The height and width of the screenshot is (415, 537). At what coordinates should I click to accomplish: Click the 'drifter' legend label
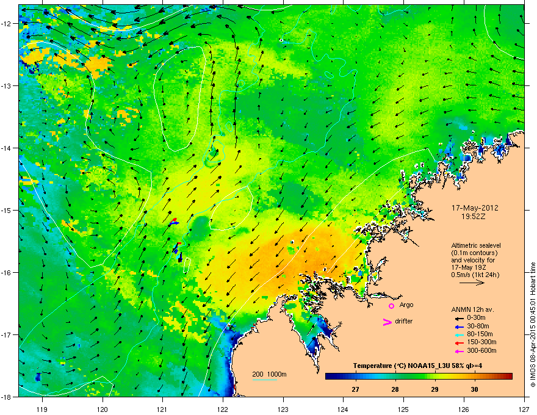404,321
